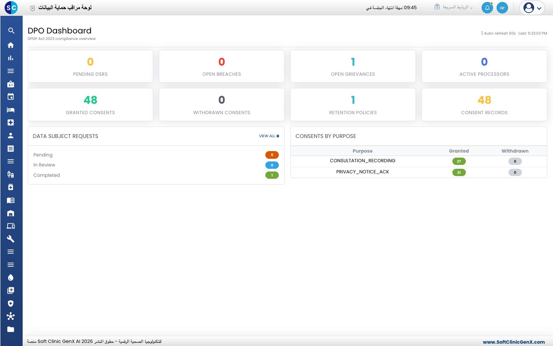Open the notifications bell
553x346 pixels.
[487, 8]
